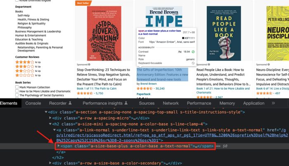Expand the span a-size-base-plus node
This screenshot has width=289, height=166.
pyautogui.click(x=59, y=146)
